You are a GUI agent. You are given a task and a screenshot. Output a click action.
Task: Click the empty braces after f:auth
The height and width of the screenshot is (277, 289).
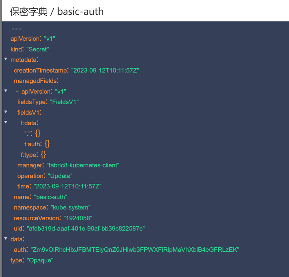(x=47, y=144)
